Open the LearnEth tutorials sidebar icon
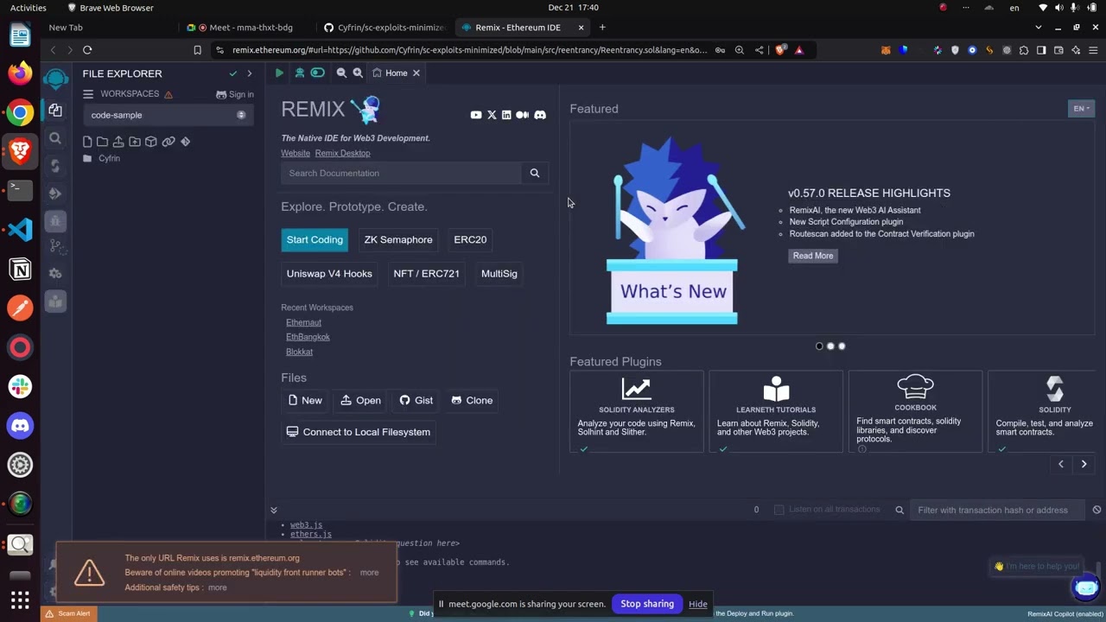This screenshot has width=1106, height=622. click(55, 301)
